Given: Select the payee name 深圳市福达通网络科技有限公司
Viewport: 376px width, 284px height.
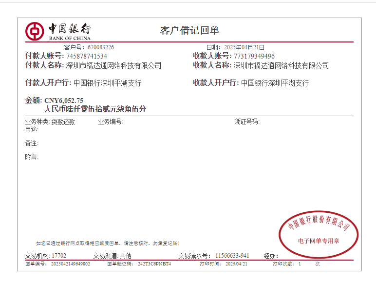Looking at the screenshot, I should [281, 65].
